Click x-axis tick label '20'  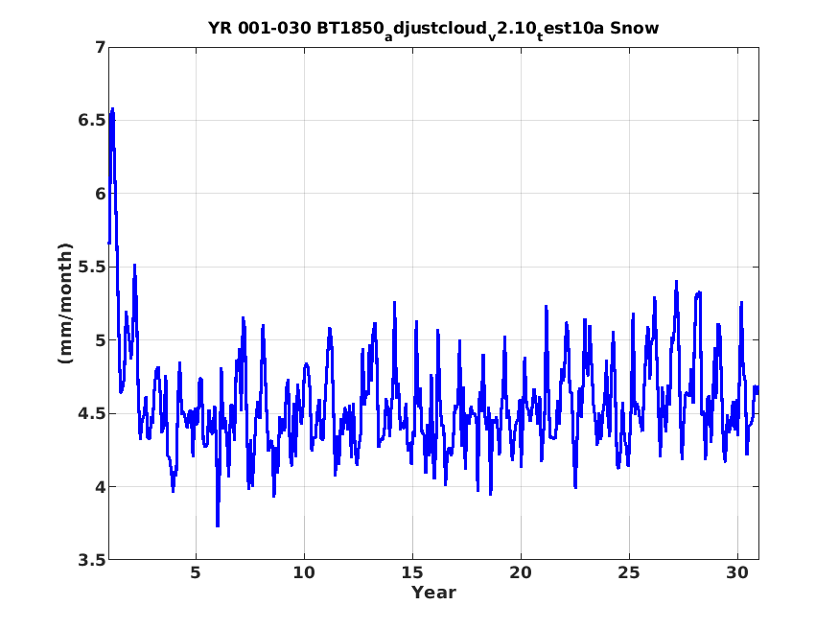click(521, 572)
